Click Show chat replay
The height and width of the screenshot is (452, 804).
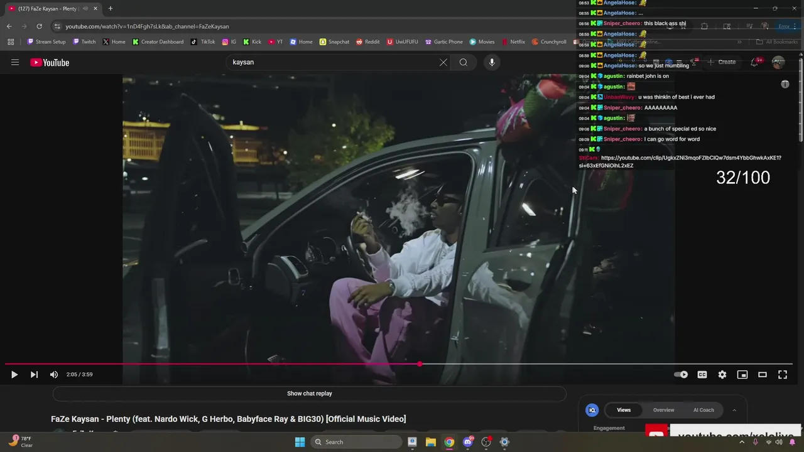(310, 394)
